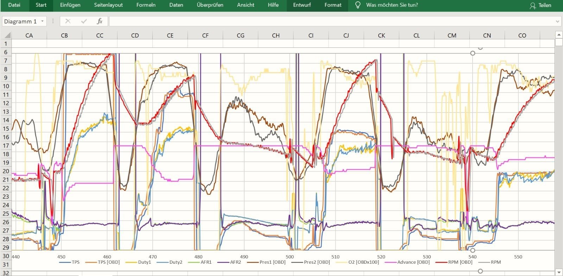Select the Advance [OBD] legend entry
Image resolution: width=563 pixels, height=276 pixels.
point(413,262)
